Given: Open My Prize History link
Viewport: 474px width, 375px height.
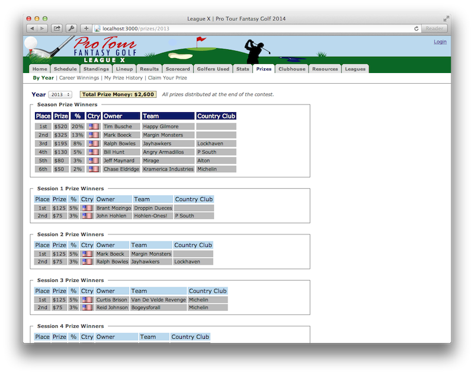Looking at the screenshot, I should [x=123, y=78].
